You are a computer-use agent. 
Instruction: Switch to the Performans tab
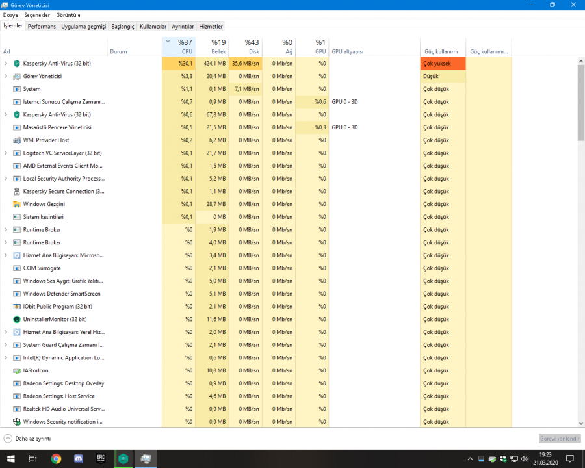click(42, 27)
